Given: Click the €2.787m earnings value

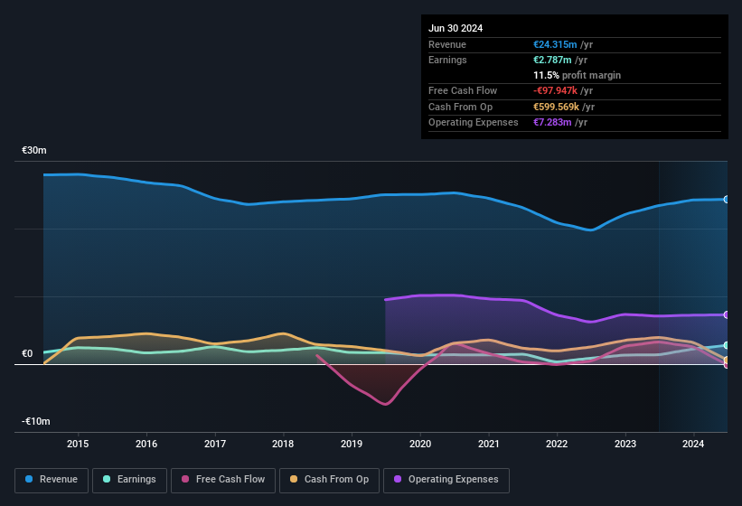Looking at the screenshot, I should click(x=552, y=60).
